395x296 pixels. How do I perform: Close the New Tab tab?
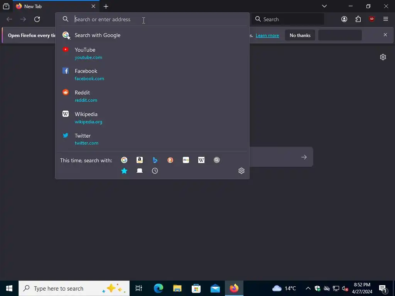click(93, 6)
